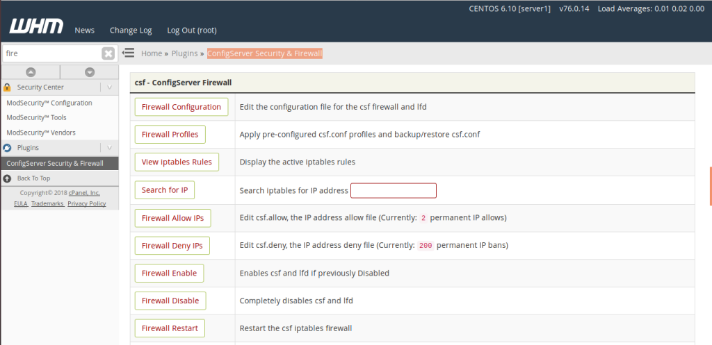Click 'Edit the configuration file' description text
The width and height of the screenshot is (712, 345).
click(333, 107)
